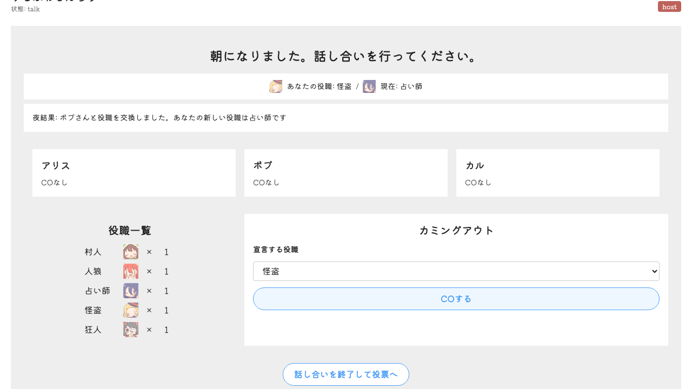Screen dimensions: 692x389
Task: Click the 状態: talk status text
Action: [x=25, y=9]
